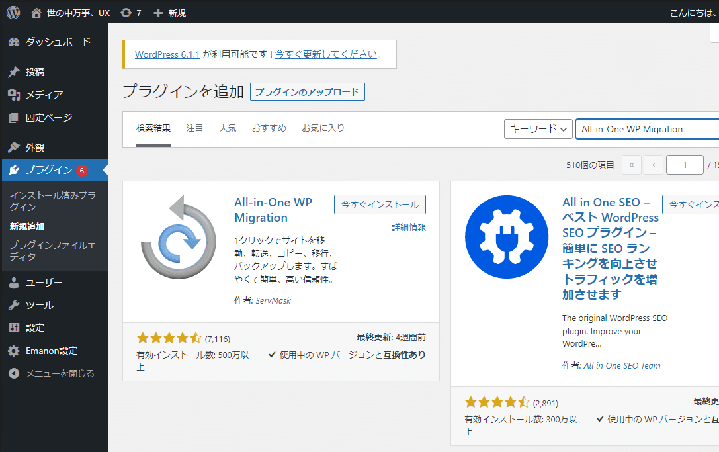Switch to 検索結果 tab

point(153,128)
